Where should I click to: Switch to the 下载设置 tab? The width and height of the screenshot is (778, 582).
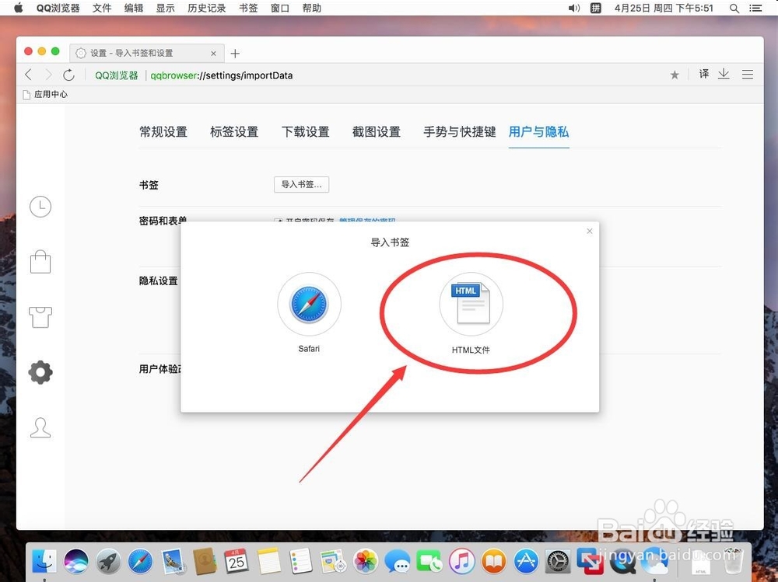(306, 132)
